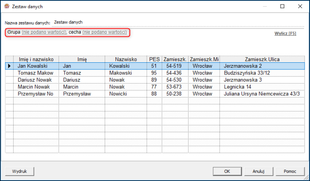Confirm with the OK button

[227, 171]
